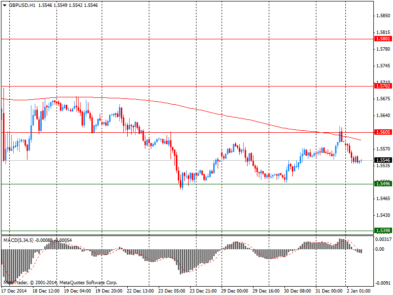
Task: Select the 1.5745 price scale value
Action: point(383,66)
